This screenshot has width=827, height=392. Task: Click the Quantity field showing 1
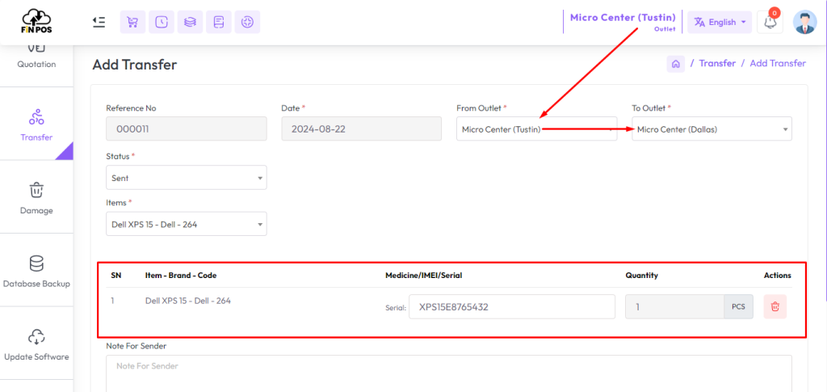tap(674, 306)
